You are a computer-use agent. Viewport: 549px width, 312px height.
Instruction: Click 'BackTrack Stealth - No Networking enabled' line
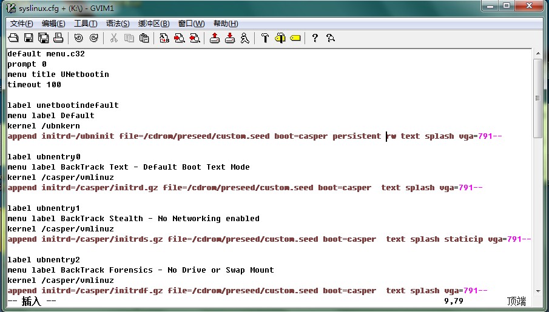[160, 218]
